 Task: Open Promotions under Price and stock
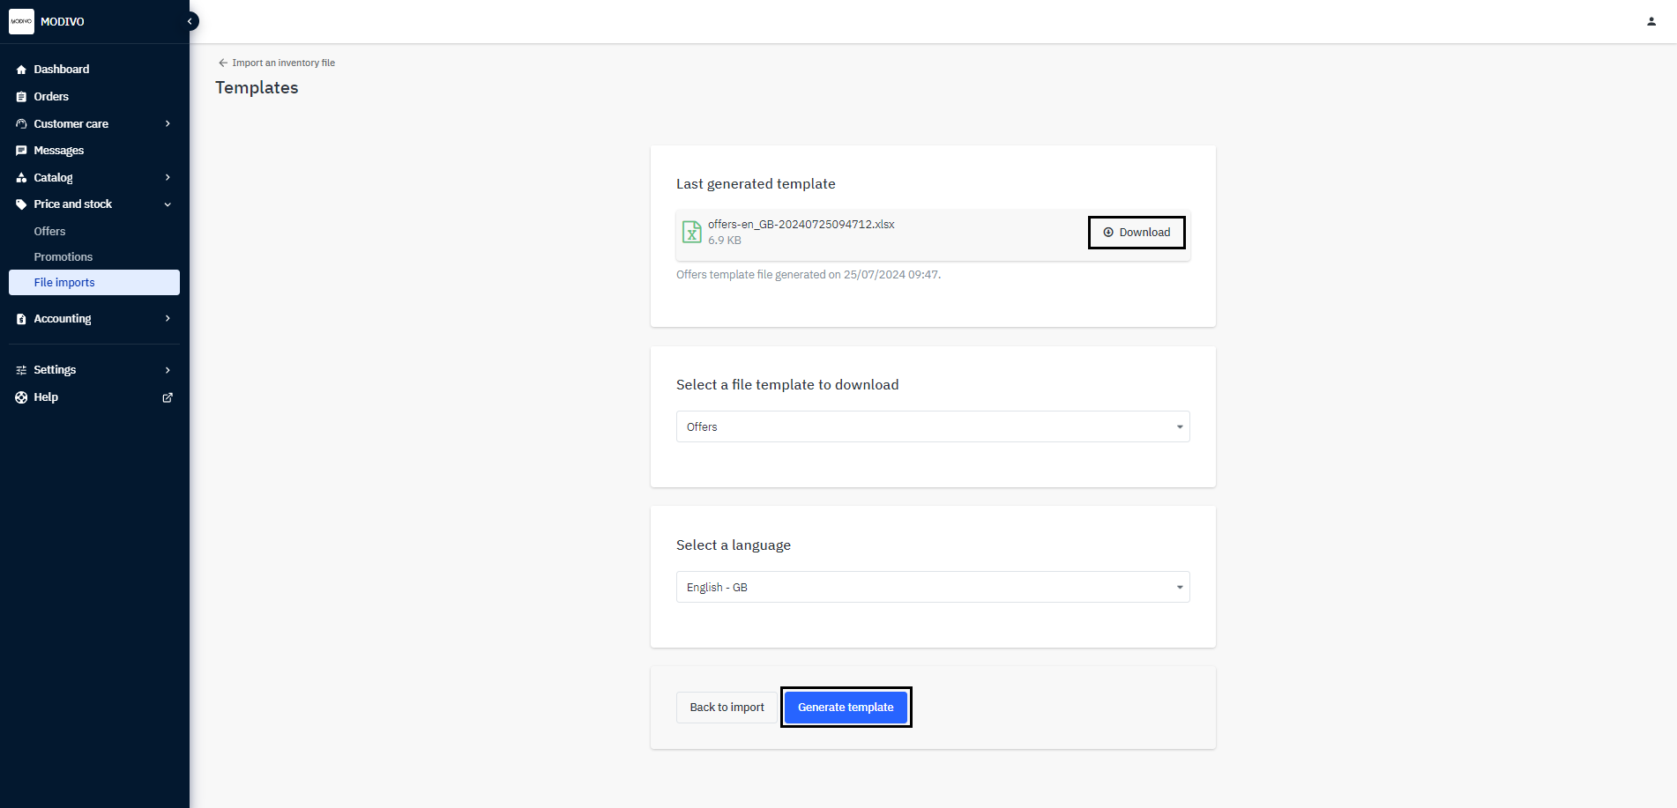63,257
